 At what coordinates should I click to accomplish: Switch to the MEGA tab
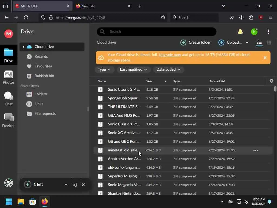coord(42,6)
